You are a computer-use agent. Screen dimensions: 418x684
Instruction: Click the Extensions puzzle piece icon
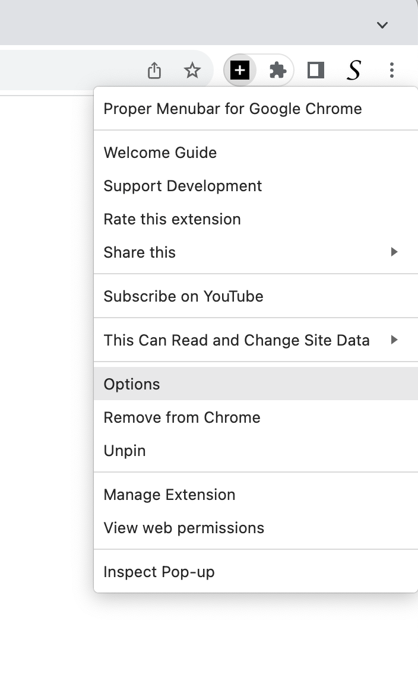point(277,70)
